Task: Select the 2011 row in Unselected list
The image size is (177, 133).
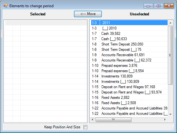Action: (x=129, y=23)
